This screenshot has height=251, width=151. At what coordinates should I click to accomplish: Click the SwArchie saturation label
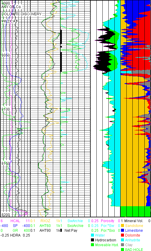pyautogui.click(x=75, y=221)
